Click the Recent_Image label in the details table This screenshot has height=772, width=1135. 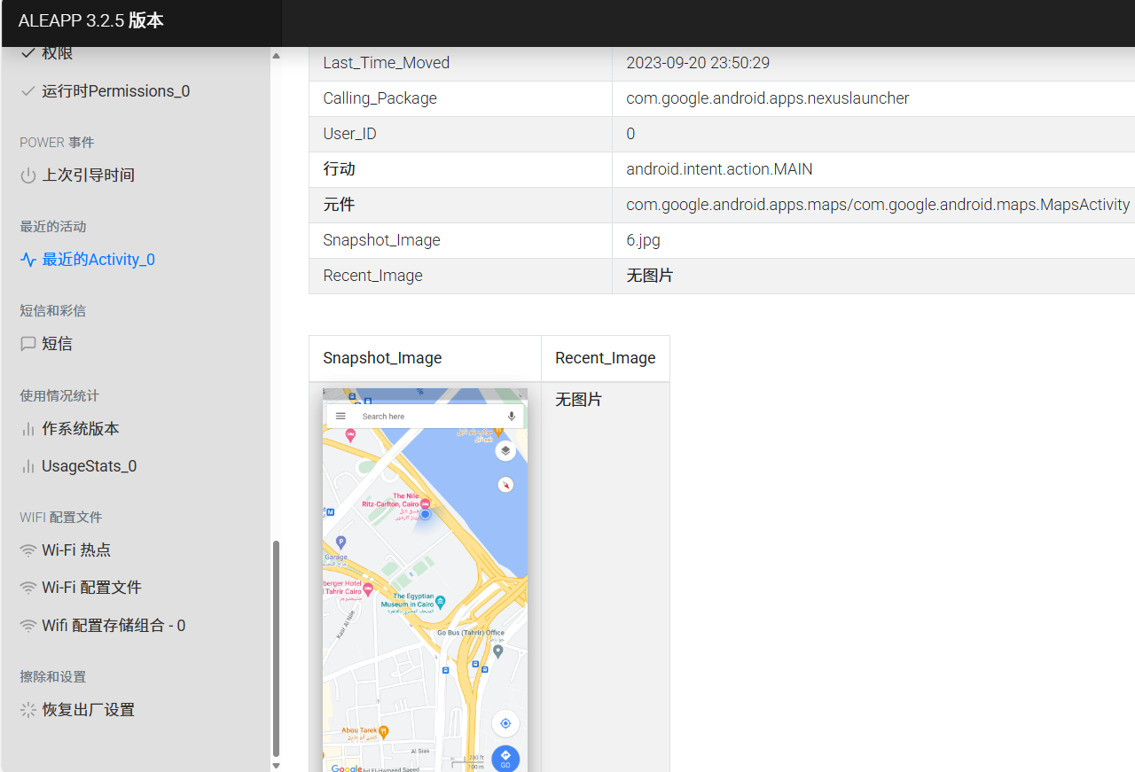373,276
